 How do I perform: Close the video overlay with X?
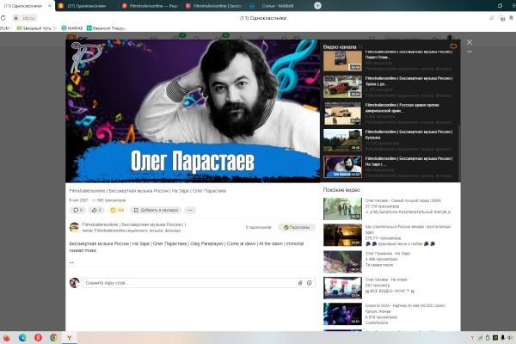pos(470,42)
